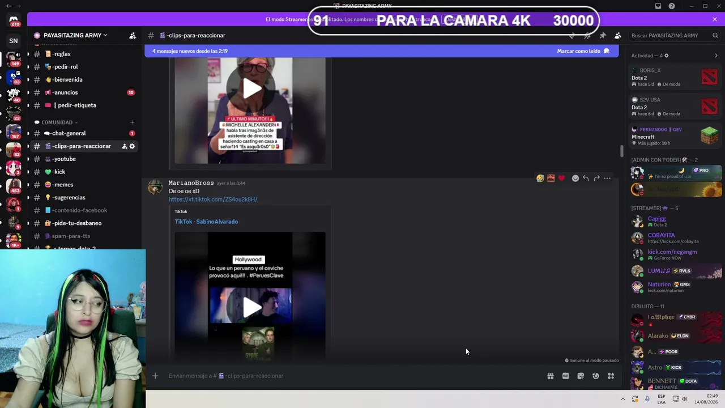Open the sticker picker
Image resolution: width=725 pixels, height=408 pixels.
click(x=581, y=376)
